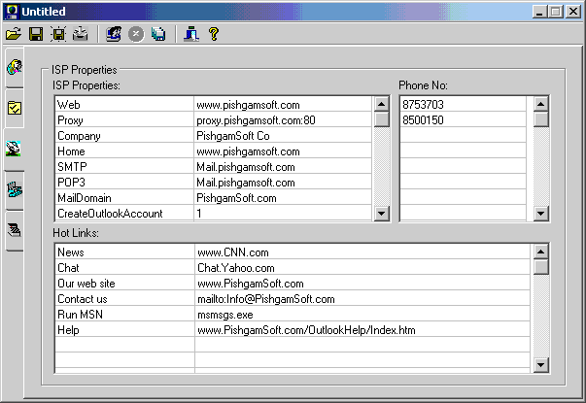Save using the floppy disk icon
The height and width of the screenshot is (403, 586).
tap(36, 34)
